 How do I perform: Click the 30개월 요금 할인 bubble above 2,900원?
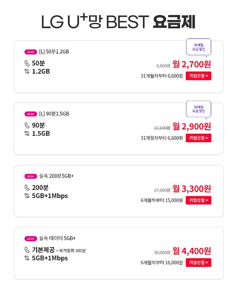point(198,109)
